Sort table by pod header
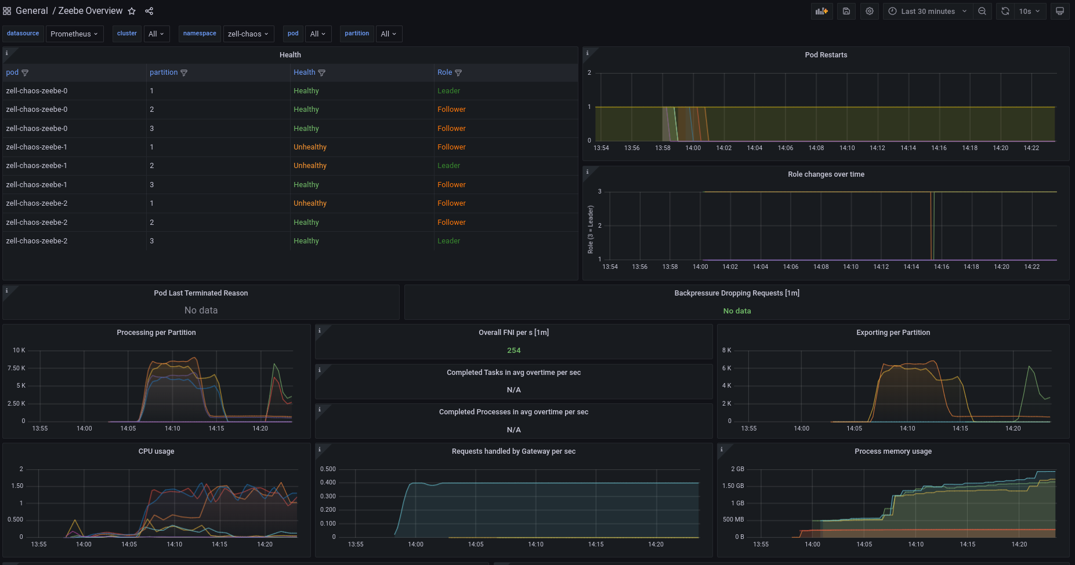The height and width of the screenshot is (565, 1075). point(12,72)
